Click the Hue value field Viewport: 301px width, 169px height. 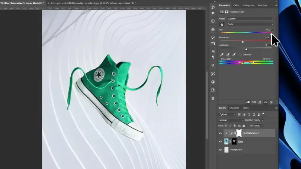tap(269, 30)
